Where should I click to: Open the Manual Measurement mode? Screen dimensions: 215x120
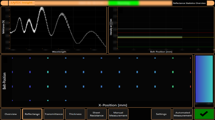pyautogui.click(x=118, y=114)
